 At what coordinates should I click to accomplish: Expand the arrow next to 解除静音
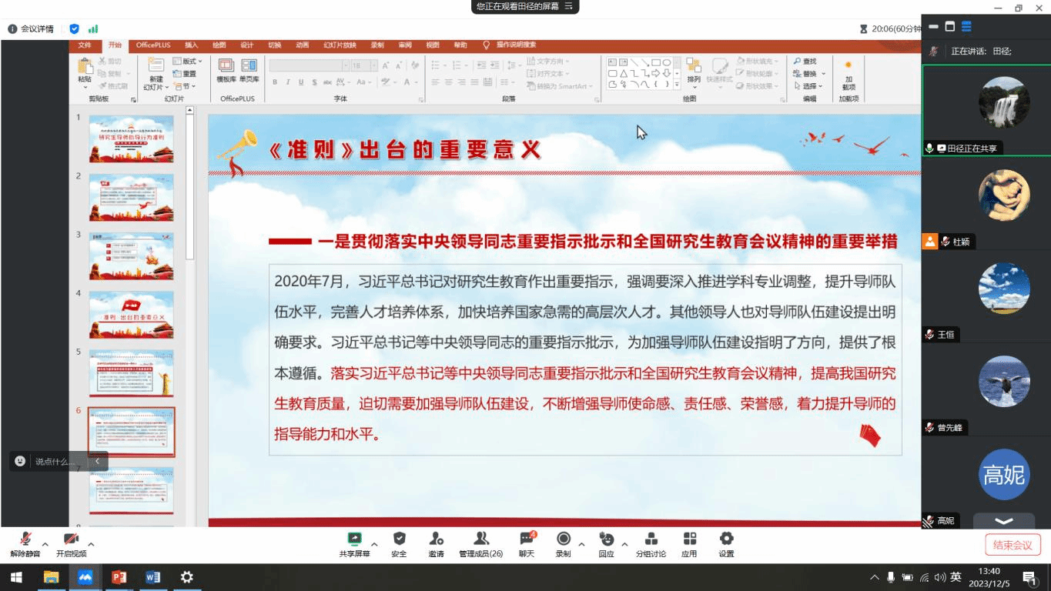pyautogui.click(x=45, y=544)
